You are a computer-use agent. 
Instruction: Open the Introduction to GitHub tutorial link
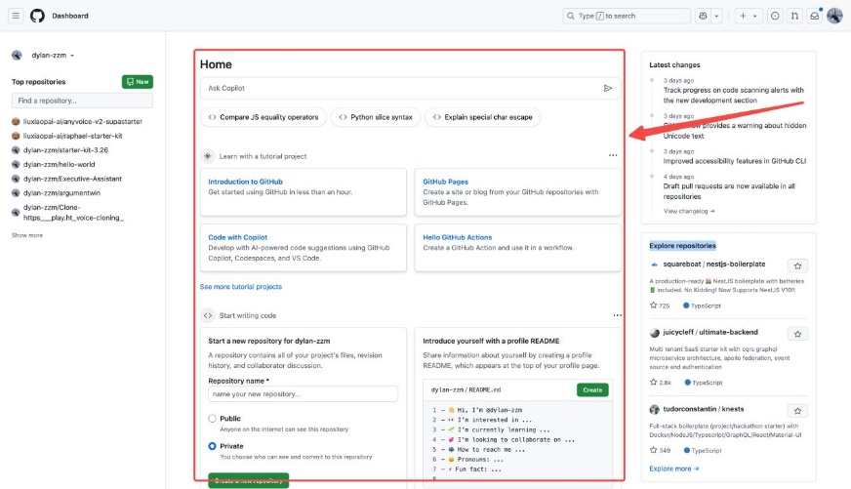click(x=246, y=182)
